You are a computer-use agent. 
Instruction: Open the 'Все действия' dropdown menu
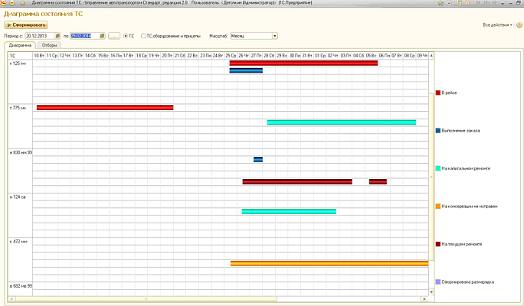[x=499, y=25]
